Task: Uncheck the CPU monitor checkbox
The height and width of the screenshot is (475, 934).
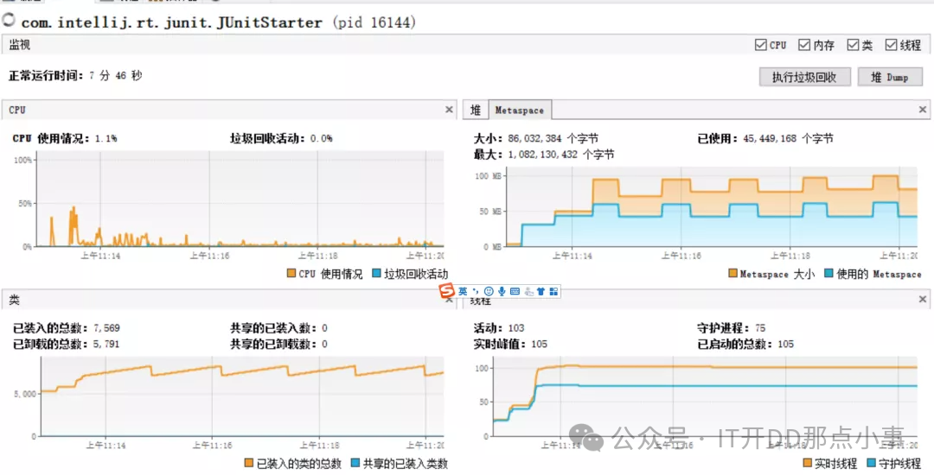Action: pyautogui.click(x=761, y=45)
